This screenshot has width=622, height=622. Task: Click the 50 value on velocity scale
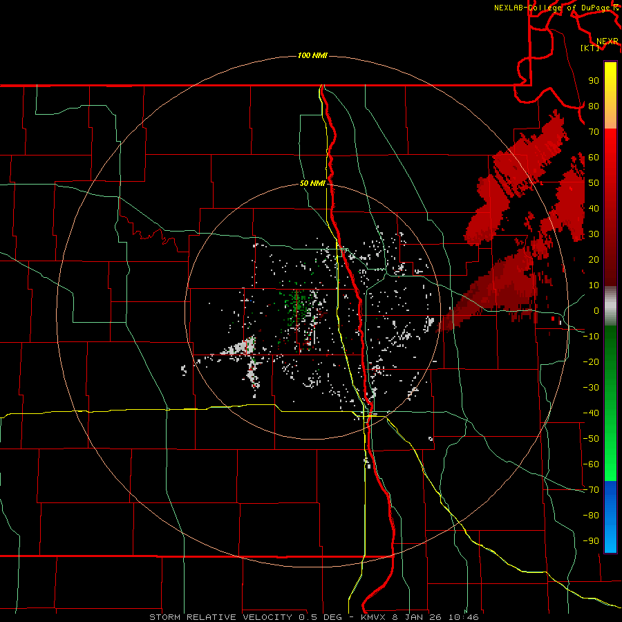click(x=594, y=183)
